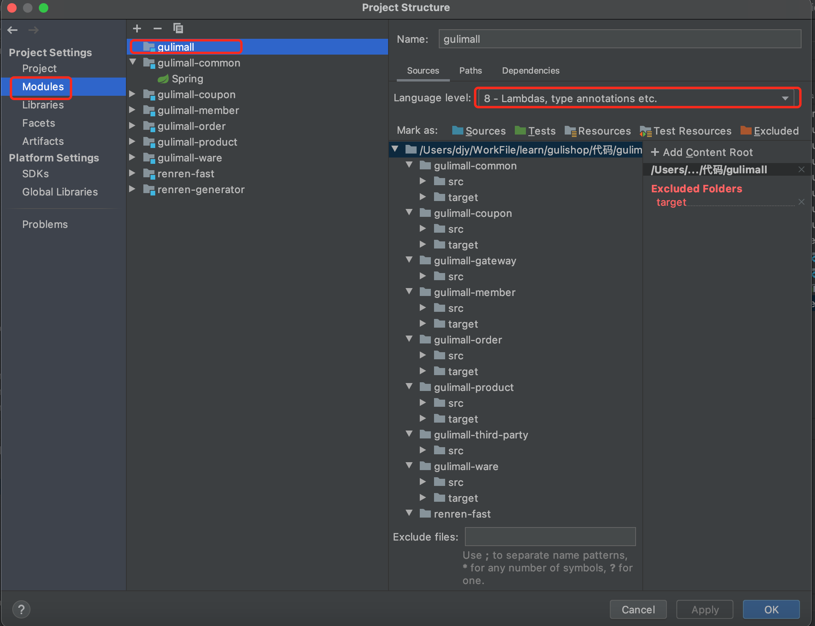Remove the target excluded folder entry
This screenshot has width=815, height=626.
pos(801,202)
